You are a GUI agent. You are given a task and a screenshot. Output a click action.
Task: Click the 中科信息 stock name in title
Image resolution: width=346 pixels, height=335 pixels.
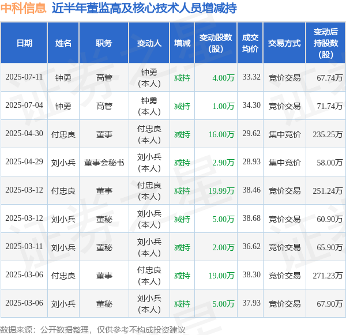(x=24, y=8)
